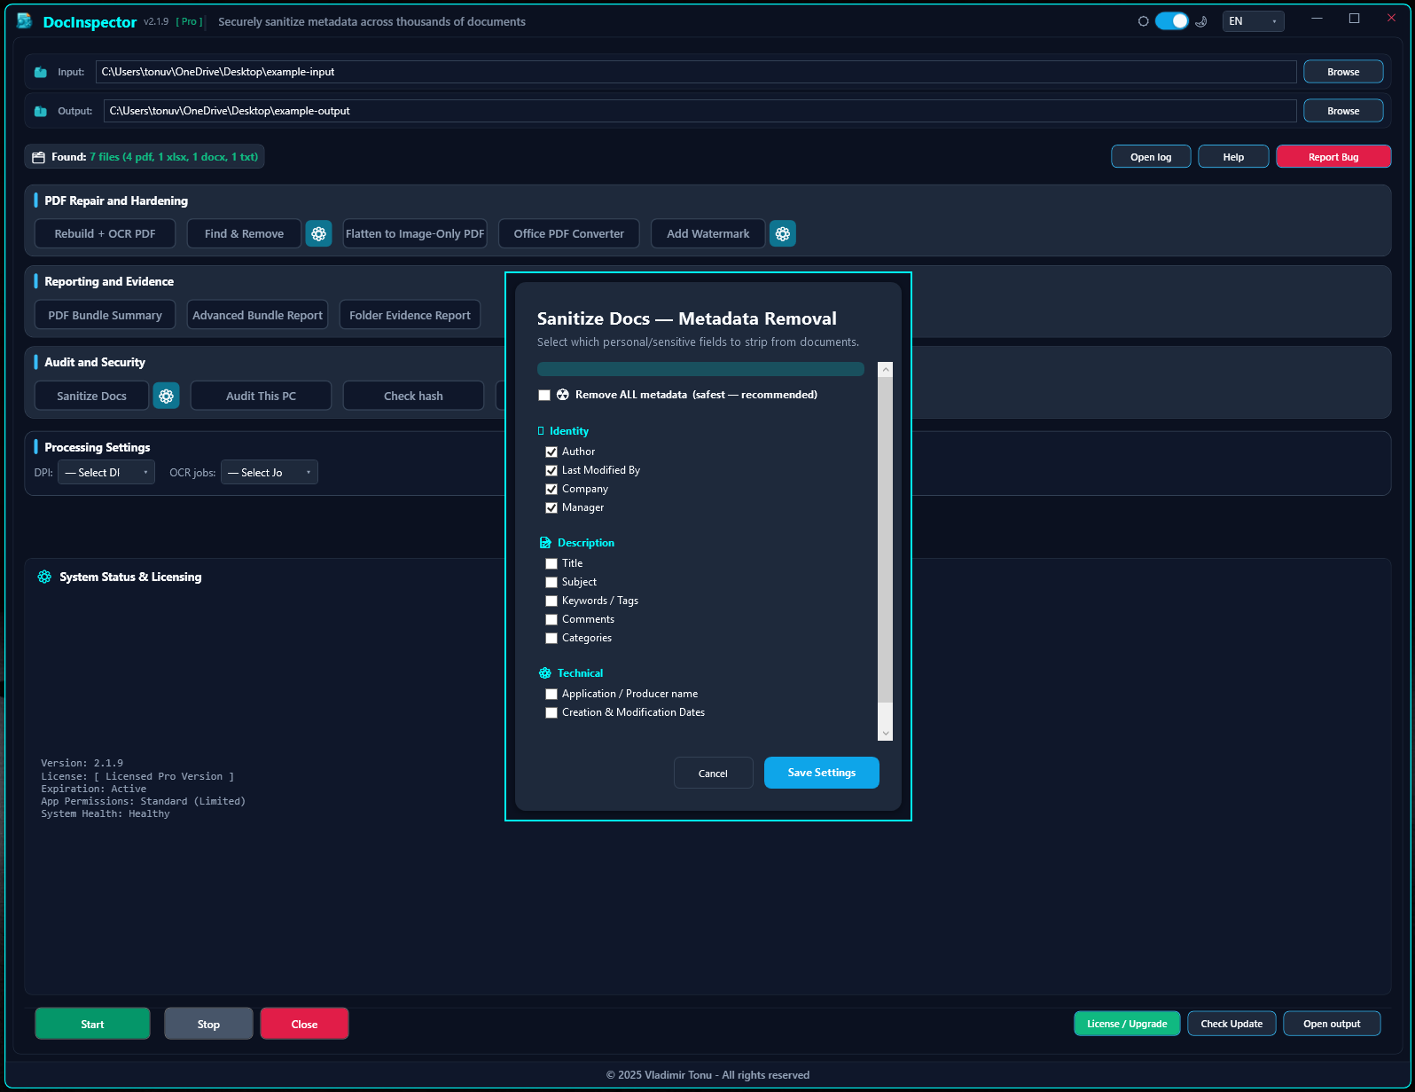Click the radiation icon beside Remove ALL
Image resolution: width=1415 pixels, height=1092 pixels.
(x=563, y=395)
